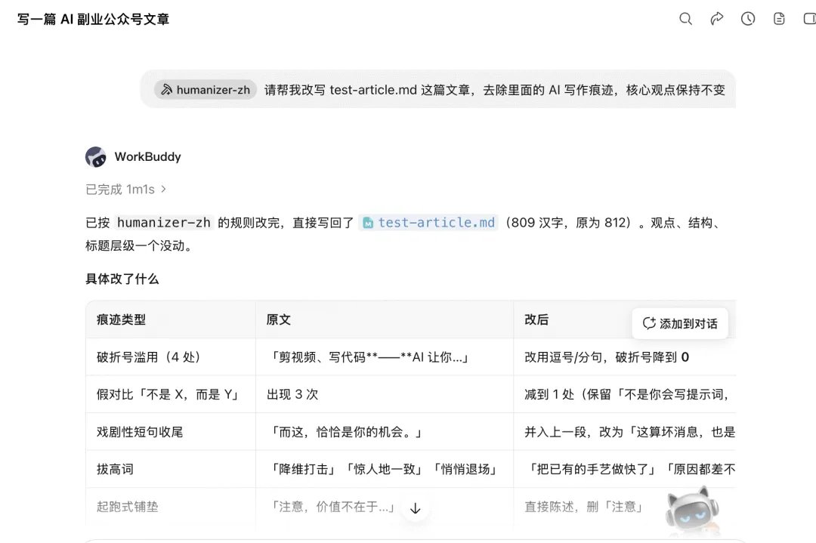Click the WorkBuddy name label
The width and height of the screenshot is (816, 543).
click(x=148, y=156)
